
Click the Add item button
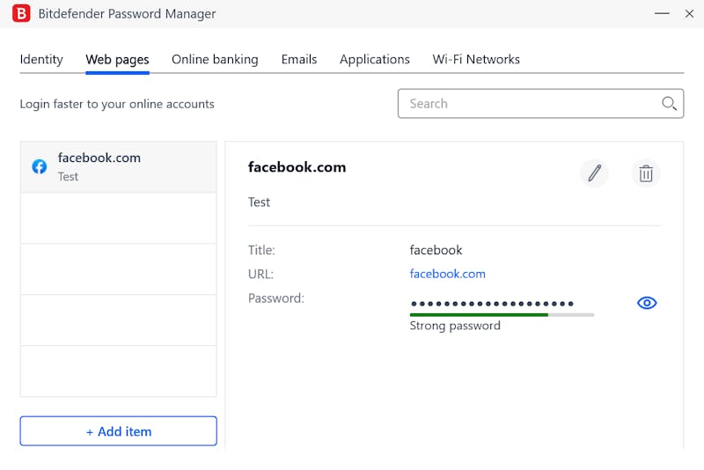coord(119,431)
